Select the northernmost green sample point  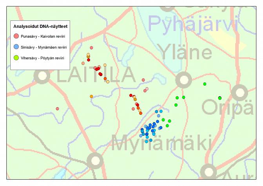tap(205, 84)
